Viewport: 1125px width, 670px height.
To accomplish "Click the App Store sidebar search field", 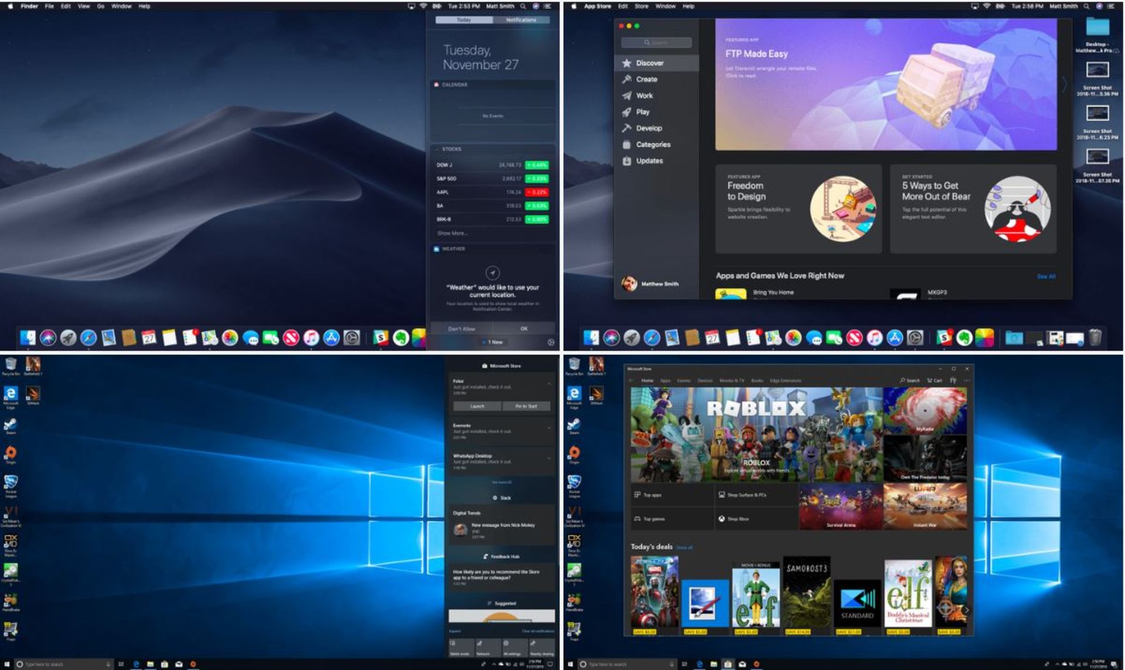I will [656, 43].
